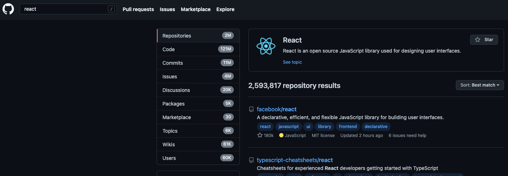Star the React topic
Image resolution: width=508 pixels, height=176 pixels.
[484, 40]
